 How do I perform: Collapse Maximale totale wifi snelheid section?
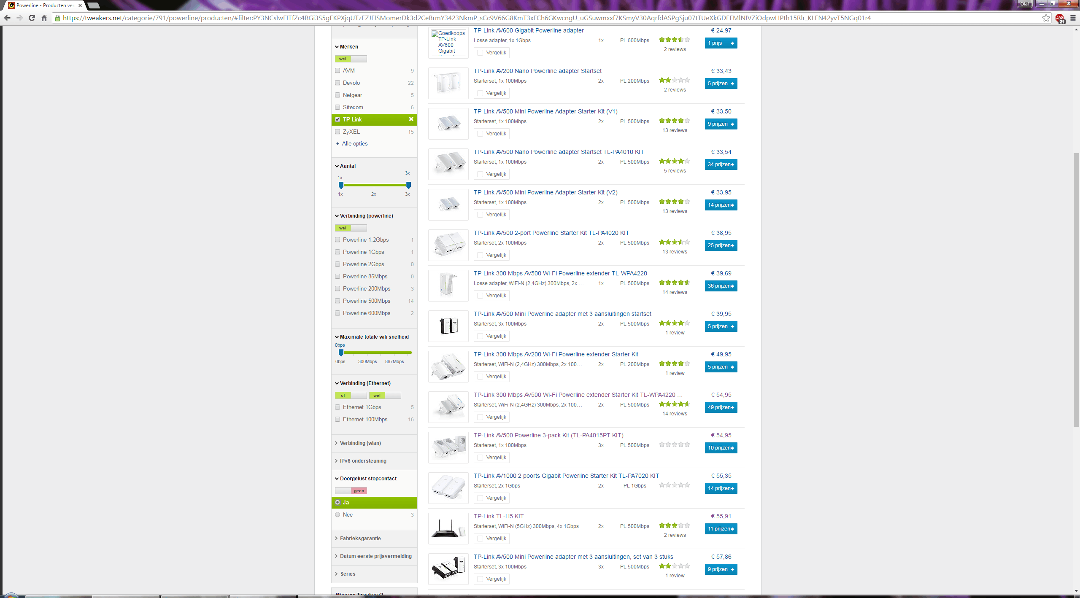tap(372, 337)
